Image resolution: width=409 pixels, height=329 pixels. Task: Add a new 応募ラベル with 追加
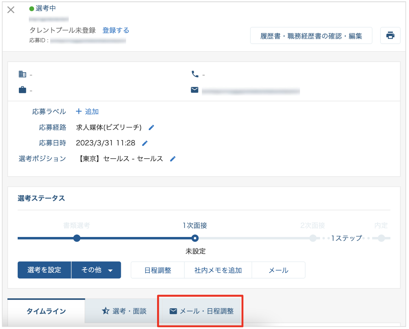click(87, 112)
